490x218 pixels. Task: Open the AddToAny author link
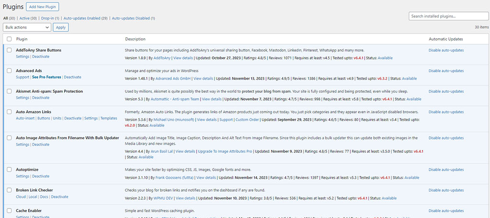(x=162, y=58)
